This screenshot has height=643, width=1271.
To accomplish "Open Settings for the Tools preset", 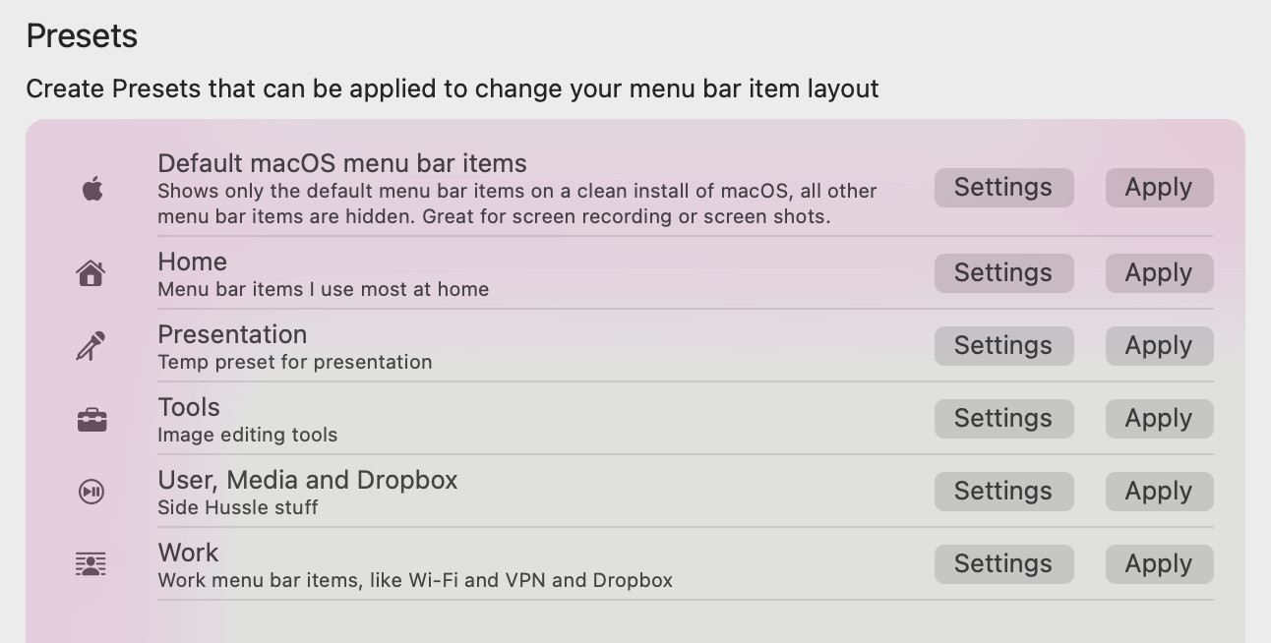I will (1003, 419).
